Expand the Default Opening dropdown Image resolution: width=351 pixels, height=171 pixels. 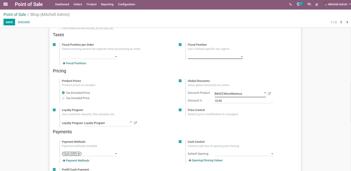[272, 154]
